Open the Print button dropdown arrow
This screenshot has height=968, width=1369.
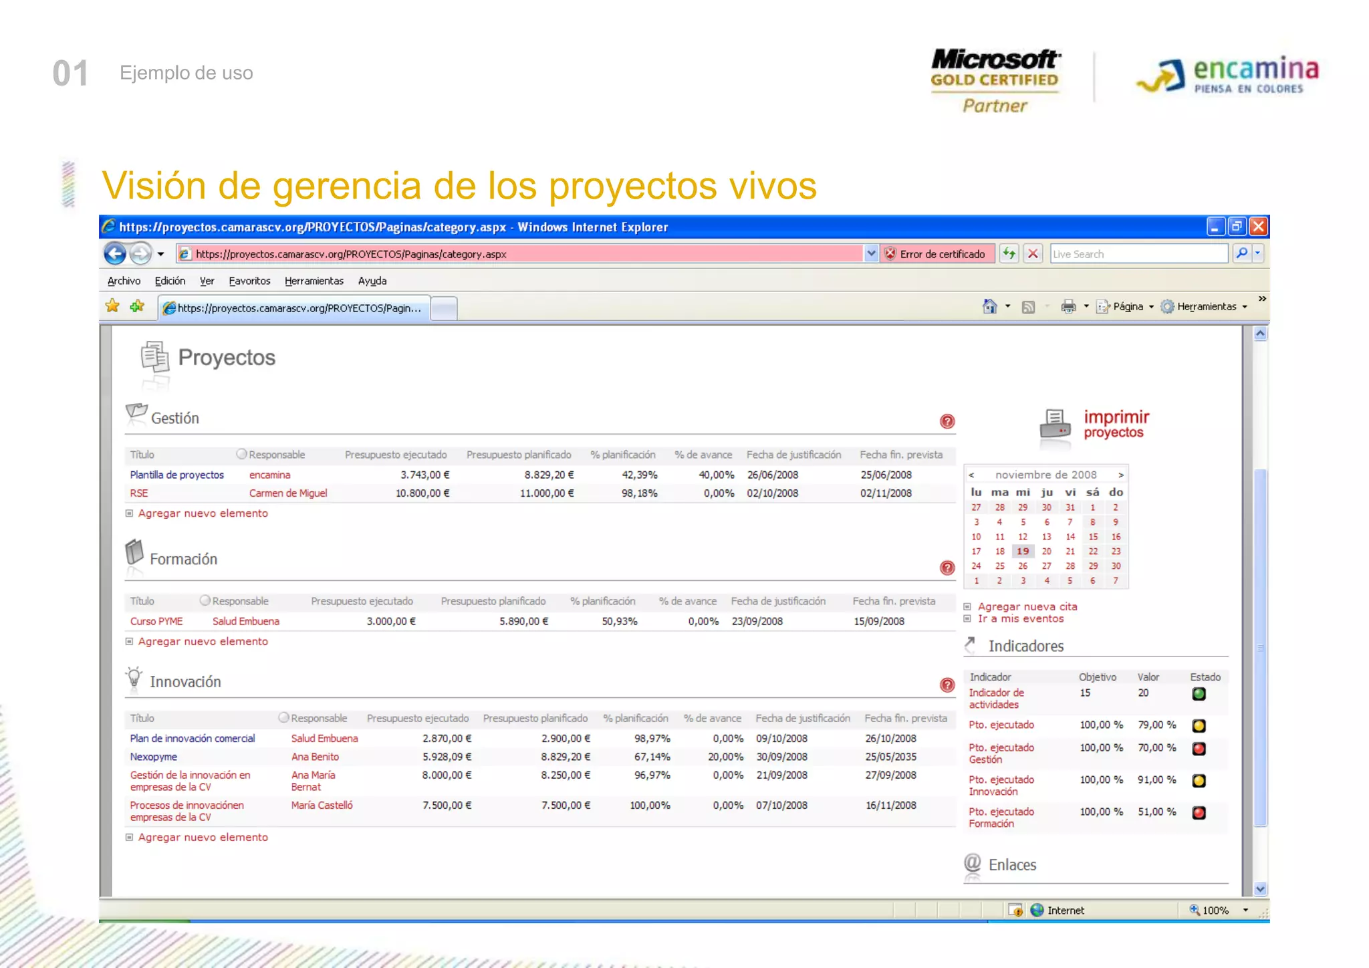pyautogui.click(x=1086, y=307)
